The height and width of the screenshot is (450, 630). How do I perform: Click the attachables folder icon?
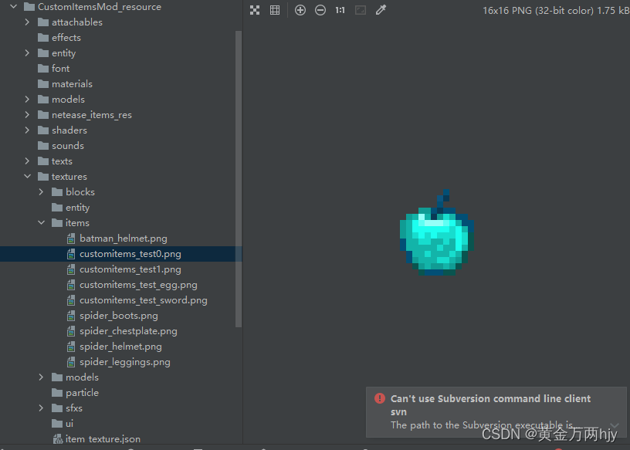click(x=43, y=22)
